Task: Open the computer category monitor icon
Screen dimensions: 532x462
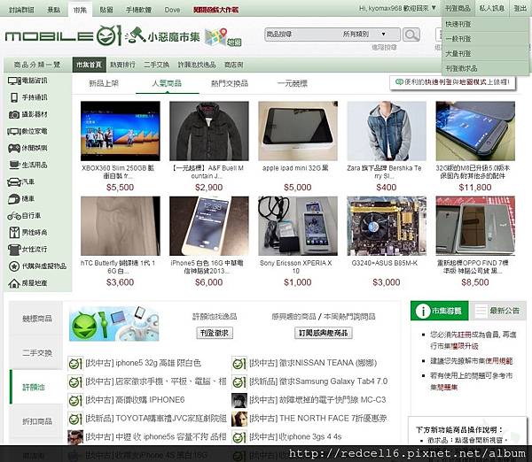Action: click(14, 81)
